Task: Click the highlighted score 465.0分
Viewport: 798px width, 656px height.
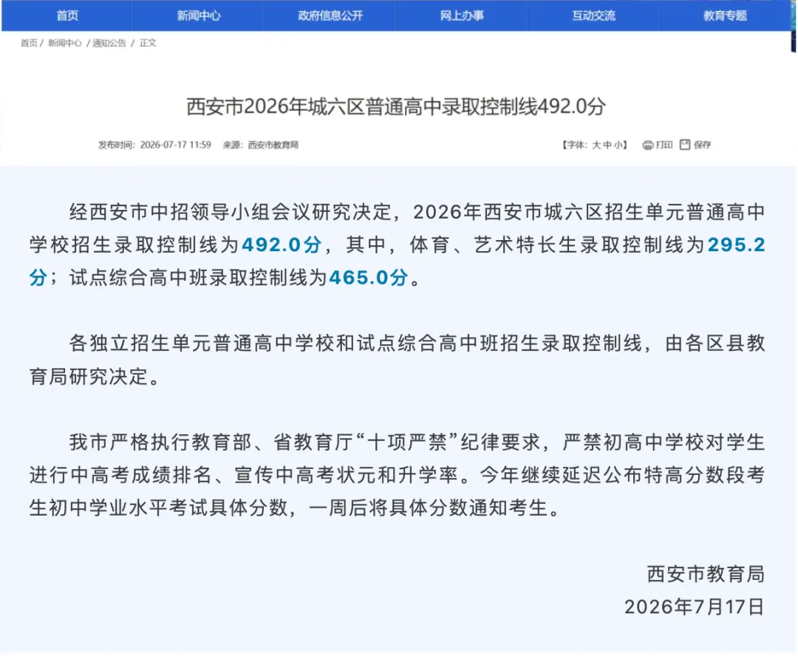Action: point(369,278)
